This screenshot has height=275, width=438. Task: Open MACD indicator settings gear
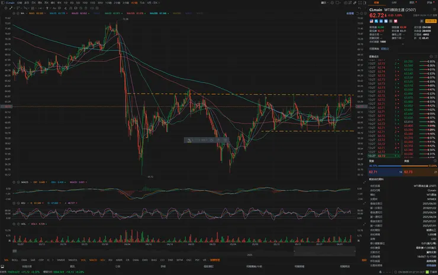(x=14, y=182)
